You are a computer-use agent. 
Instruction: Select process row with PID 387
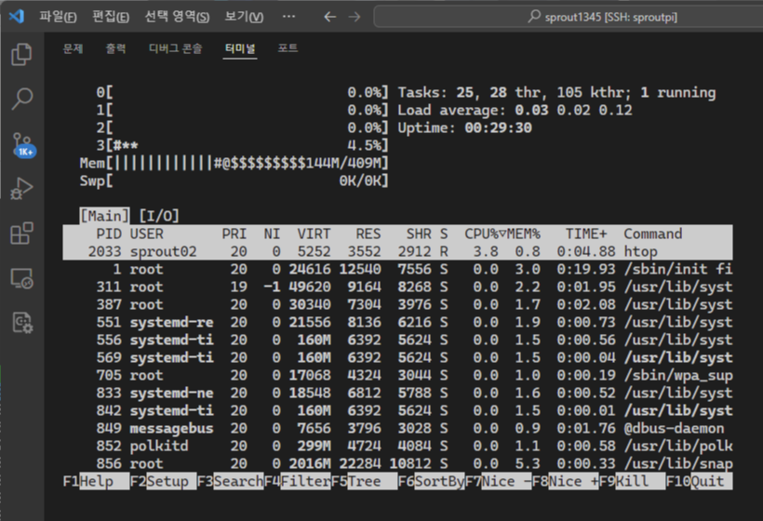coord(397,304)
